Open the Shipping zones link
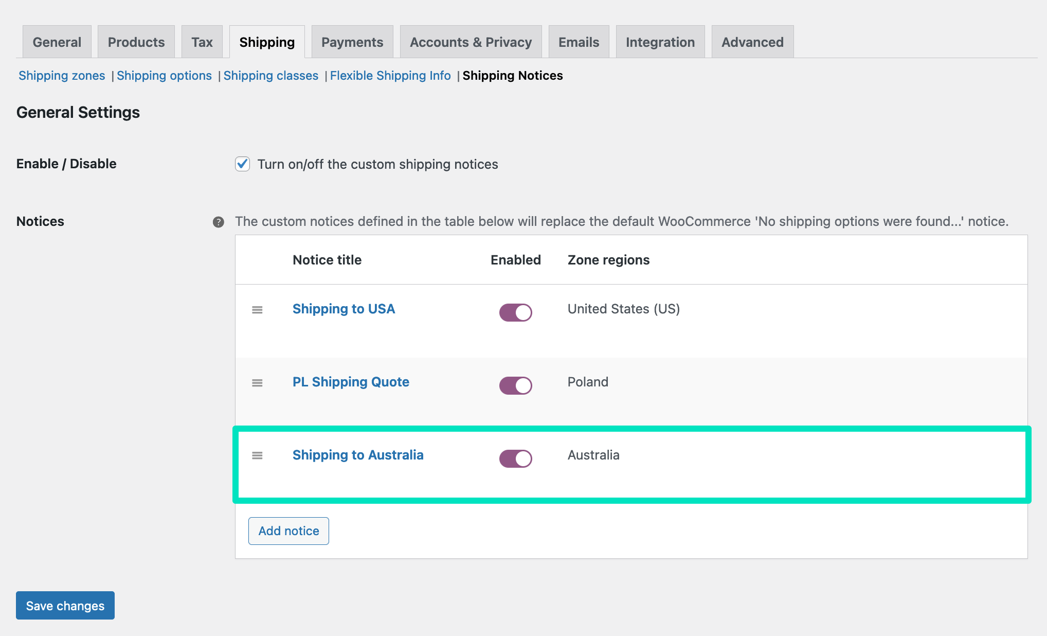 (x=62, y=76)
